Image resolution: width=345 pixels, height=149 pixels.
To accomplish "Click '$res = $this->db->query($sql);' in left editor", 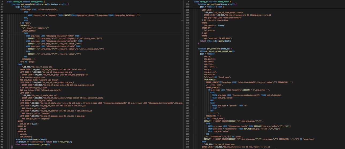I will pyautogui.click(x=31, y=139).
